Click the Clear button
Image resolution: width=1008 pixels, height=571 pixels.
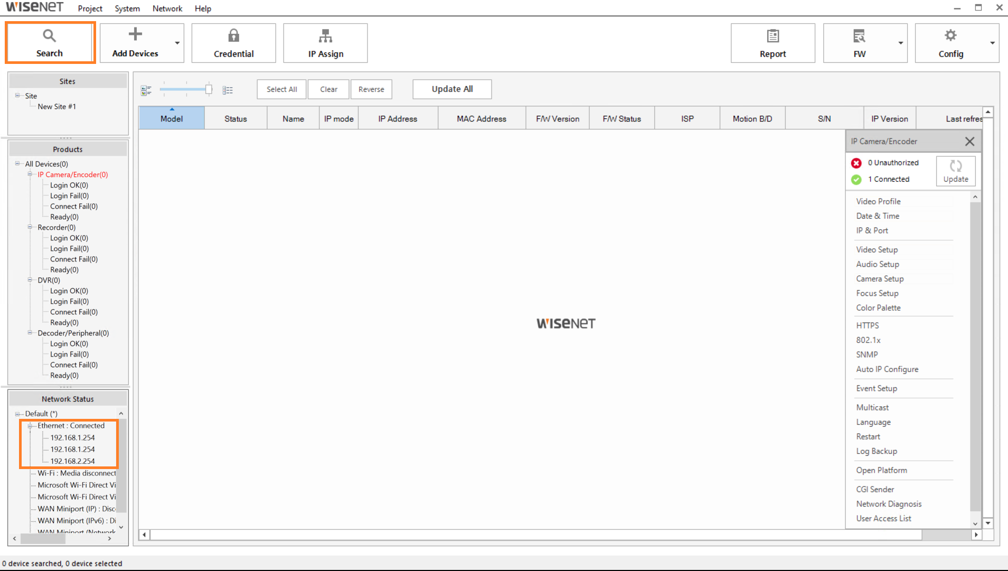[x=328, y=89]
